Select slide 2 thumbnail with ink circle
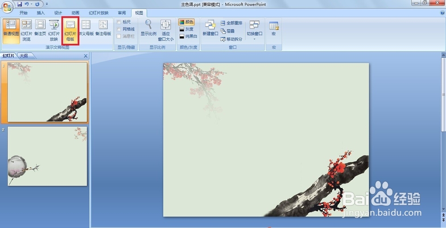 click(x=47, y=156)
